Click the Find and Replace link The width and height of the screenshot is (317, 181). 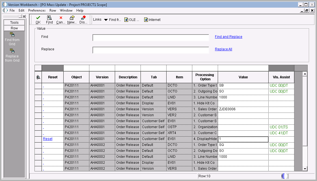point(228,36)
